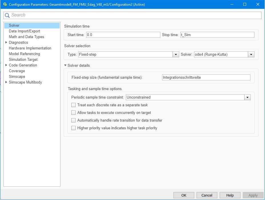Image resolution: width=265 pixels, height=200 pixels.
Task: Expand the Code Generation tree node
Action: pyautogui.click(x=7, y=65)
